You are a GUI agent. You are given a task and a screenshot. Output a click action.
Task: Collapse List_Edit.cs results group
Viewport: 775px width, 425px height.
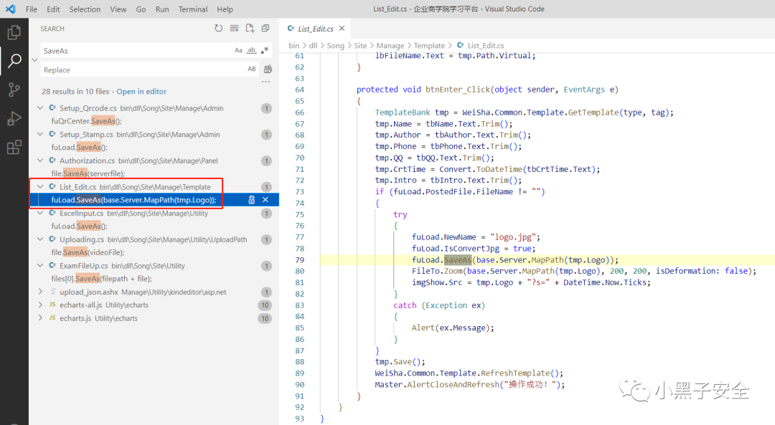(40, 186)
